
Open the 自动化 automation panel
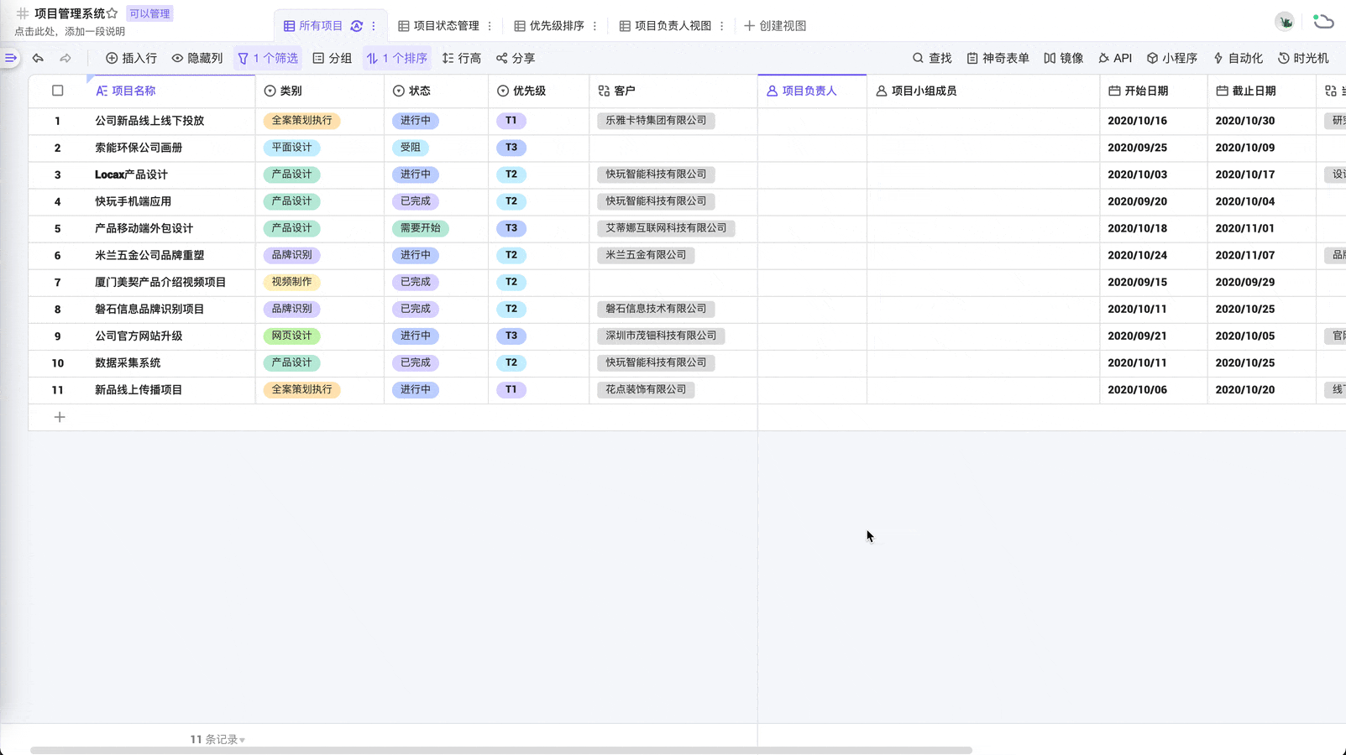tap(1238, 58)
